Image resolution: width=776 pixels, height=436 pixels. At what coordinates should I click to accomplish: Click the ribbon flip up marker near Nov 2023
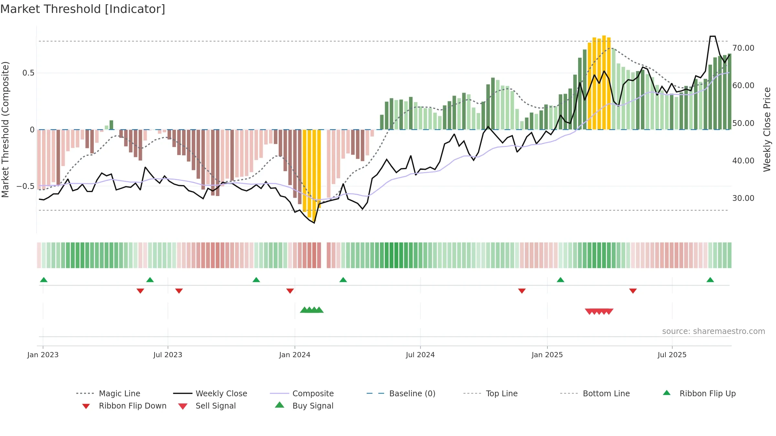pos(256,280)
